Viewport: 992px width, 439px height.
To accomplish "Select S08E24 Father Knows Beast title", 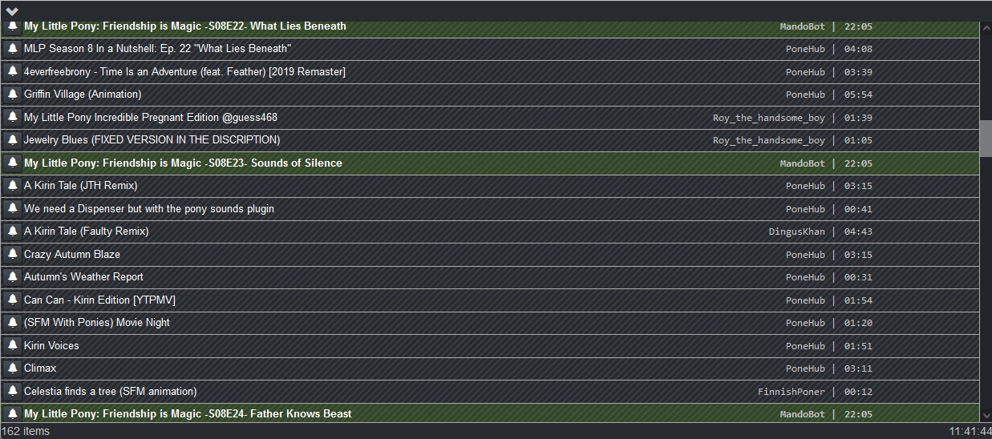I will tap(188, 413).
